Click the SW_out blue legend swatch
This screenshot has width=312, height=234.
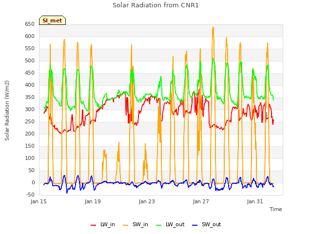tap(195, 225)
